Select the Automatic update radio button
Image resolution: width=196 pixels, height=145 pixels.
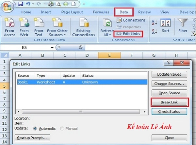pyautogui.click(x=35, y=129)
